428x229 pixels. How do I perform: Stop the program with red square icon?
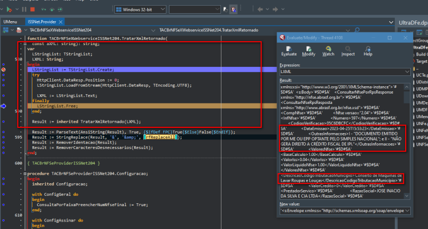point(33,10)
